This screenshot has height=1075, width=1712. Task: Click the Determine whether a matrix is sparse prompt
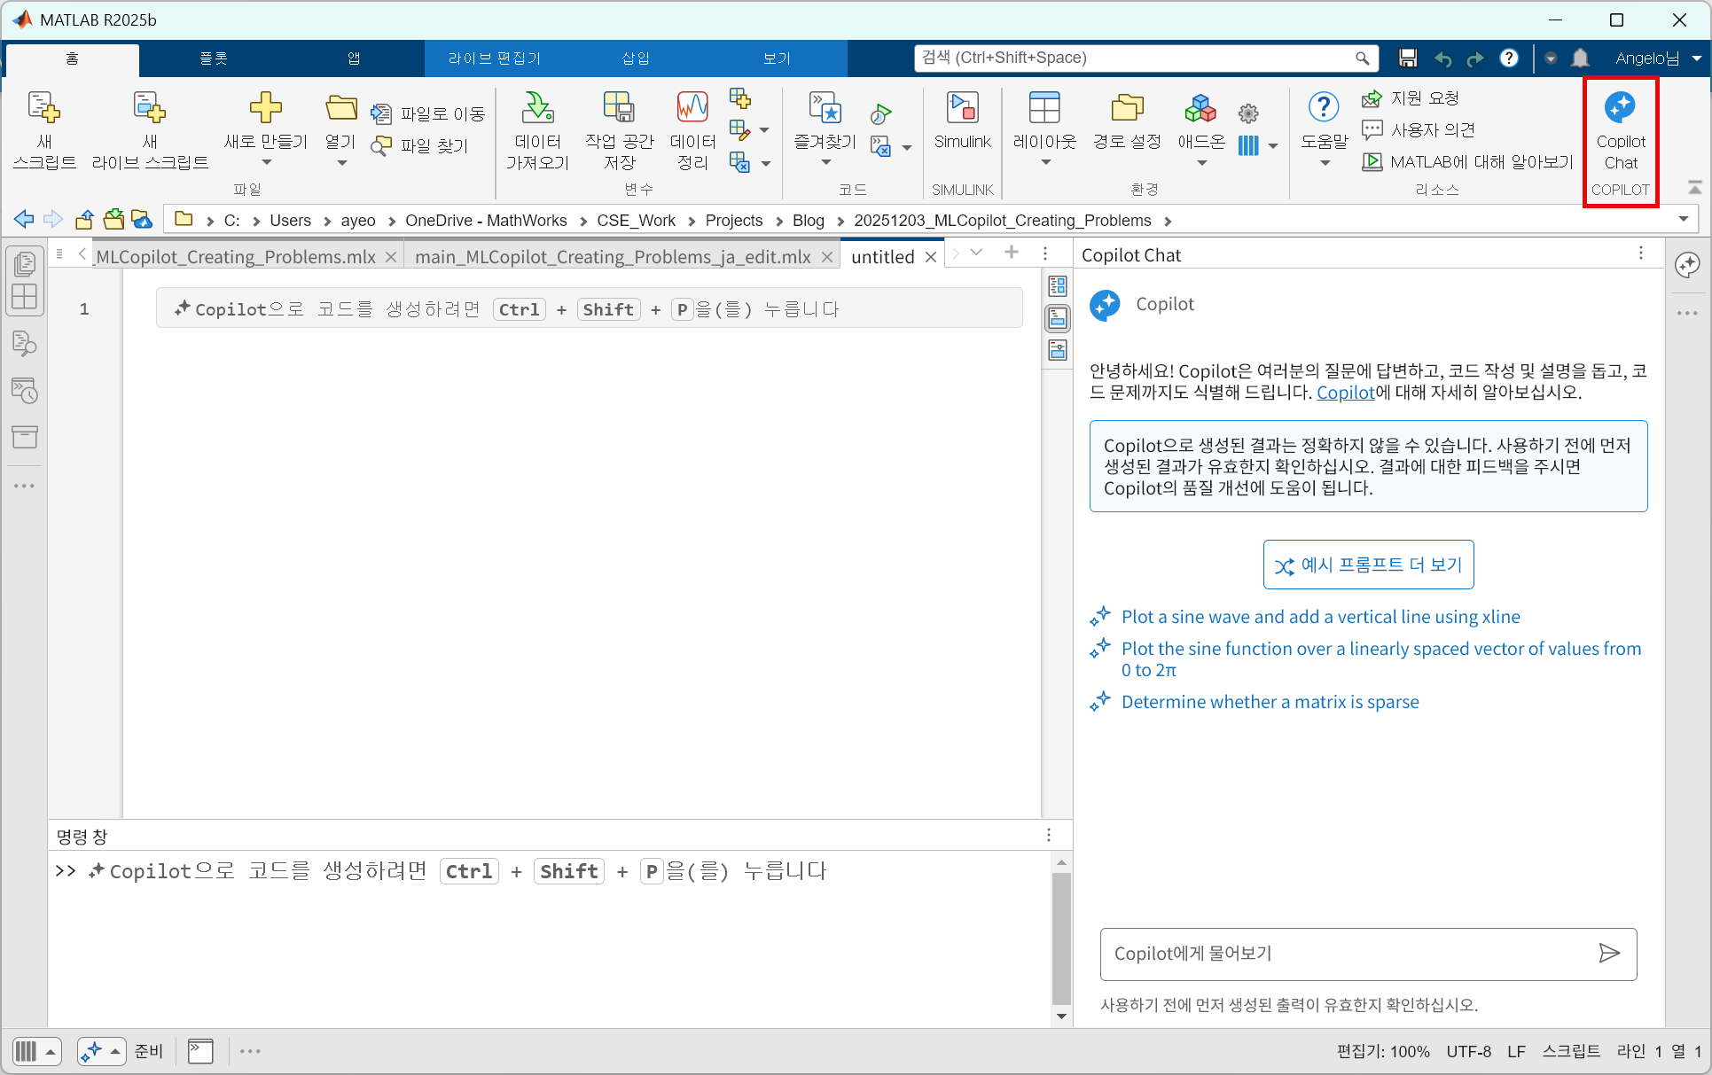[x=1270, y=702]
